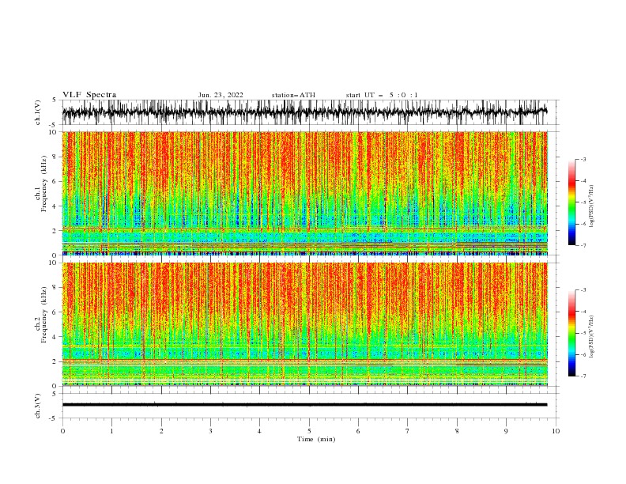Click the ch.2 color bar log(PSD) label

tap(592, 337)
